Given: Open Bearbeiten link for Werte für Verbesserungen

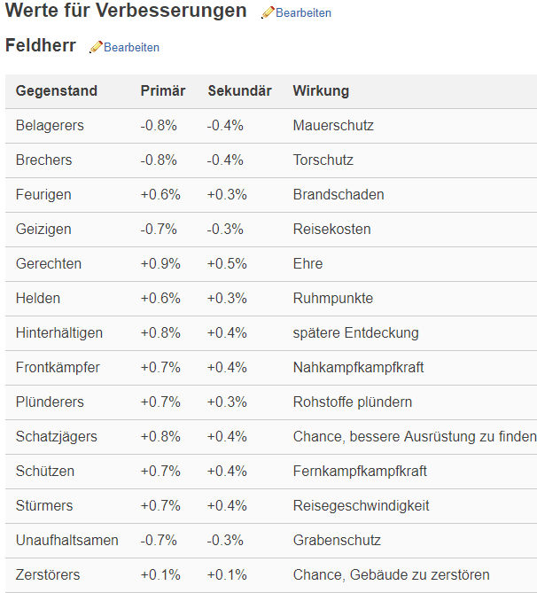Looking at the screenshot, I should coord(303,13).
